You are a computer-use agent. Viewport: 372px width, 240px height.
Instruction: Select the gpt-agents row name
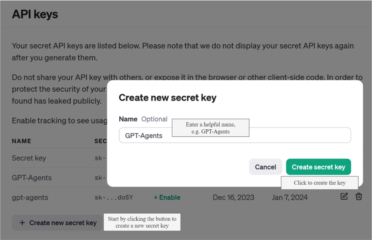tap(30, 197)
